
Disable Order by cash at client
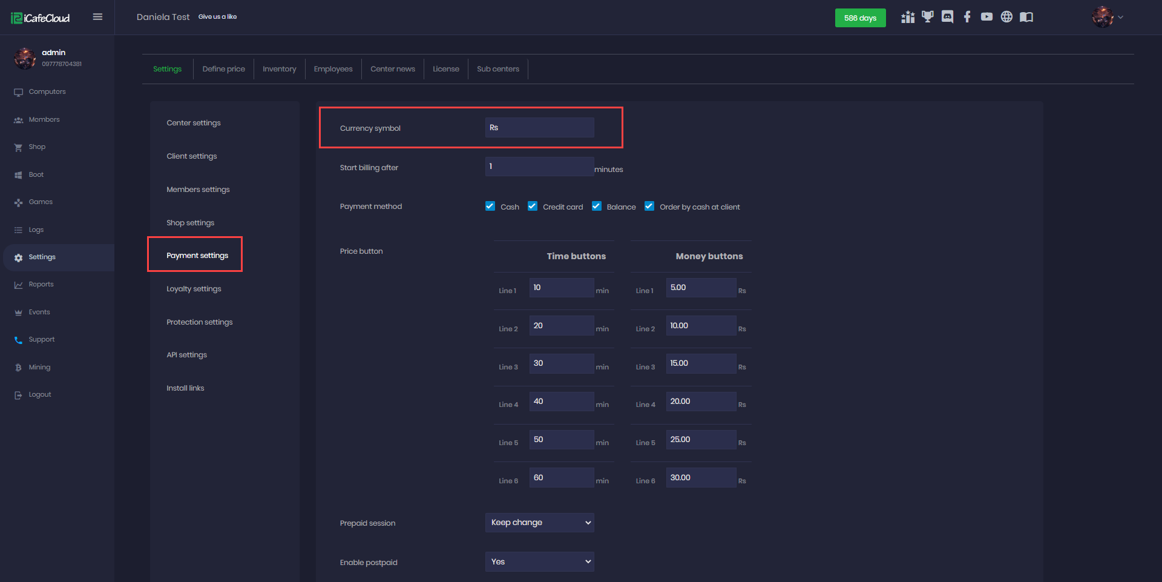coord(649,207)
